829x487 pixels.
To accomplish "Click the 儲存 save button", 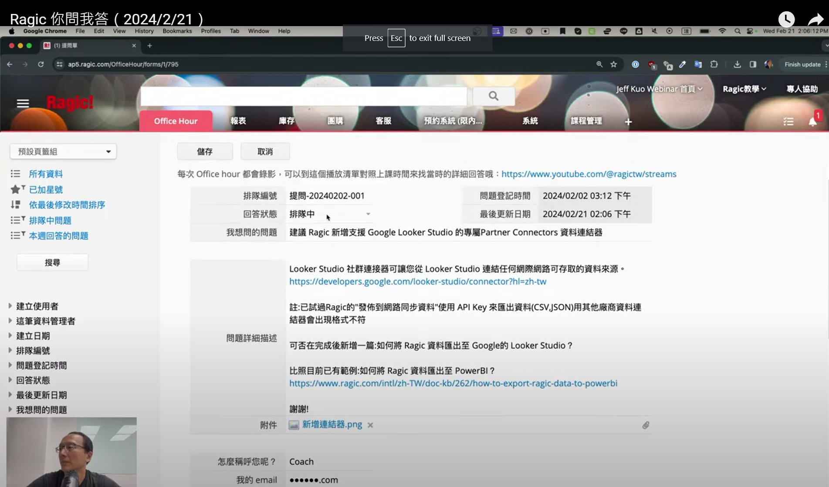I will pyautogui.click(x=205, y=151).
